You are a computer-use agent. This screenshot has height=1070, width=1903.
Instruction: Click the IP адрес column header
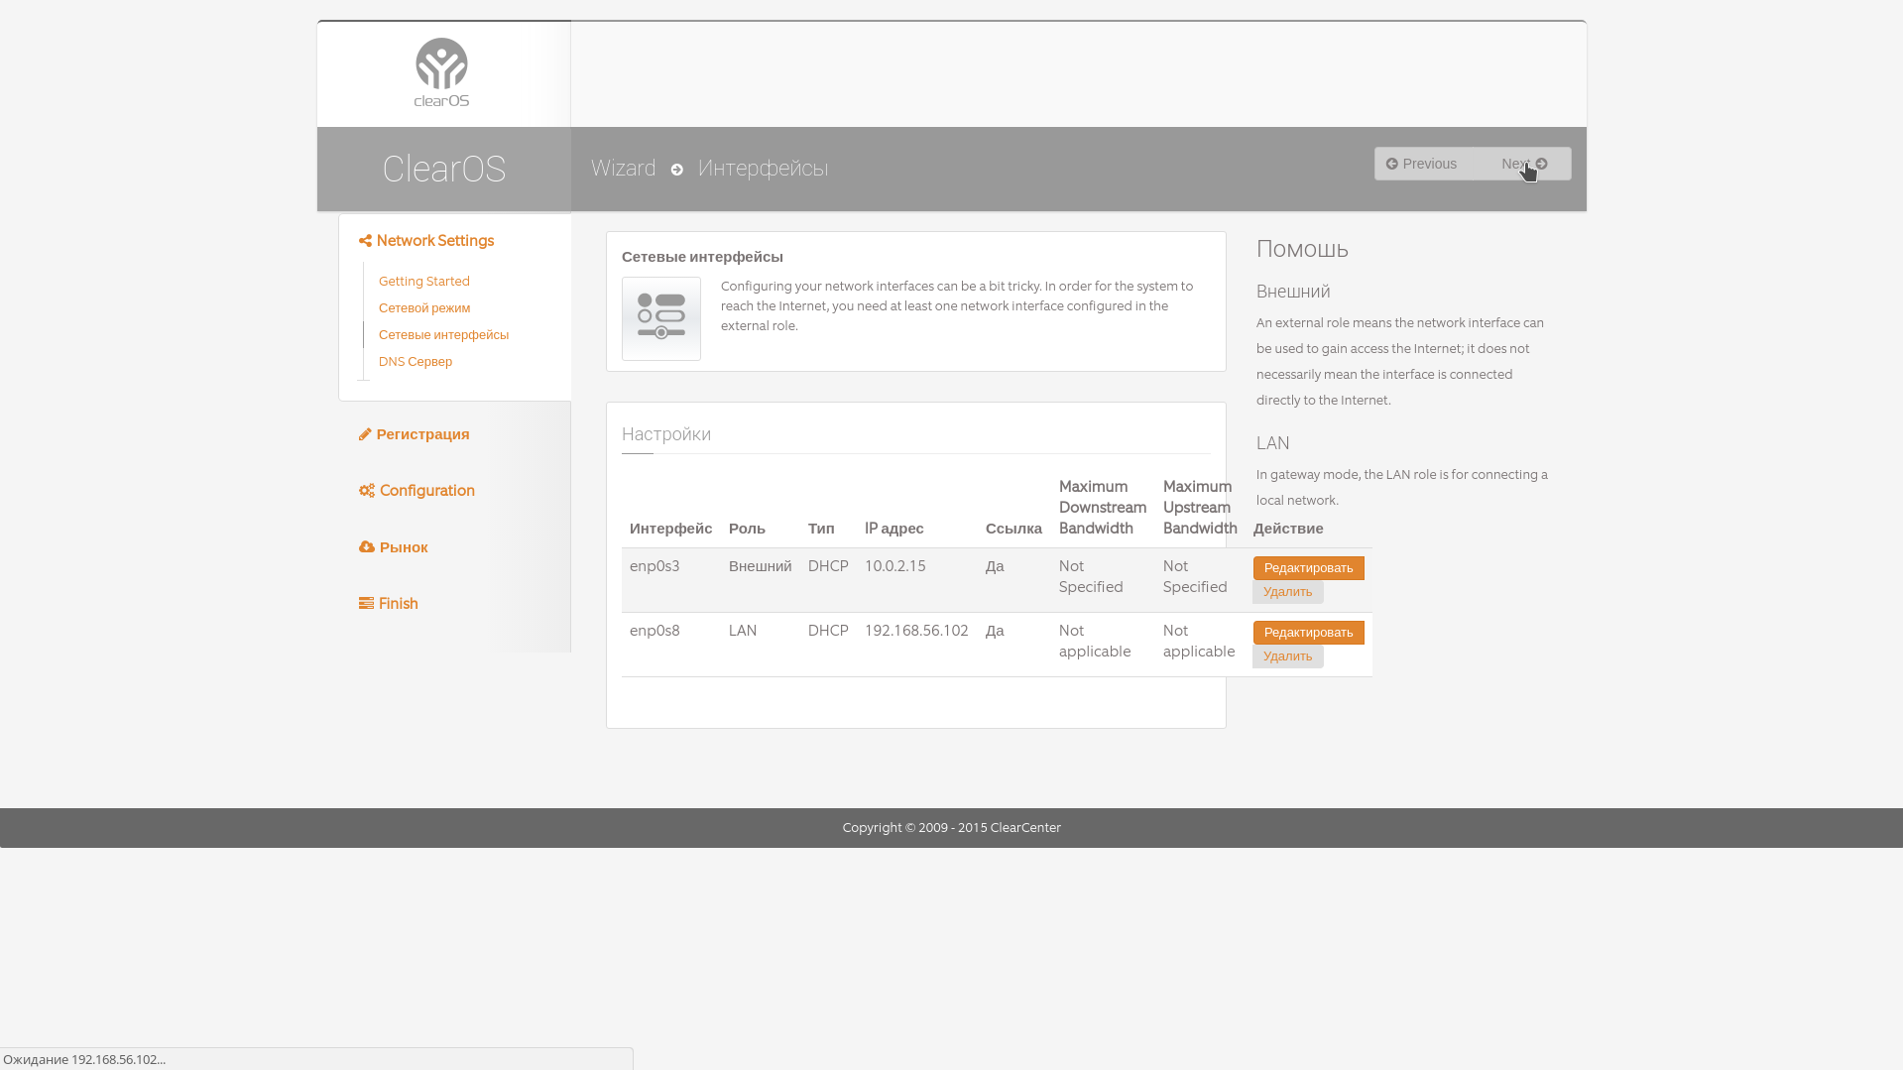pos(894,529)
